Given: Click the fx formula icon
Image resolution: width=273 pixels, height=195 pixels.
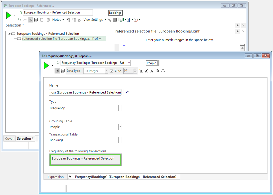Looking at the screenshot, I should pos(70,177).
